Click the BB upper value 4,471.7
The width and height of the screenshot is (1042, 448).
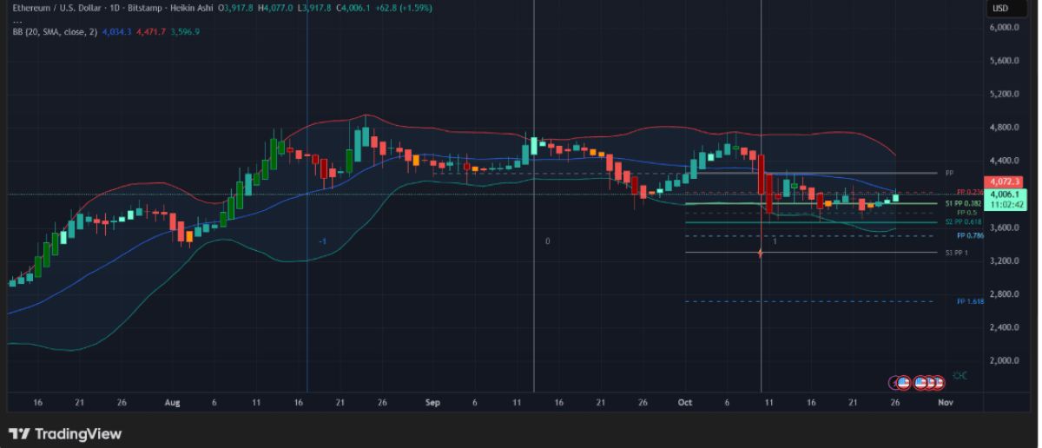coord(151,32)
